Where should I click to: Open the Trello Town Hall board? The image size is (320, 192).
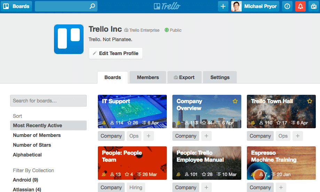281,112
